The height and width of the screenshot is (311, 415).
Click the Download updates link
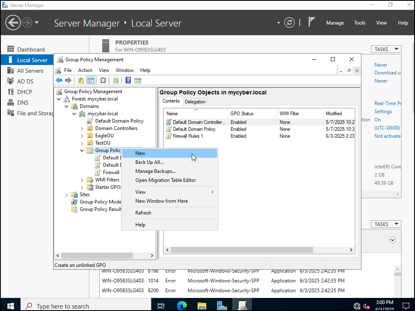387,73
